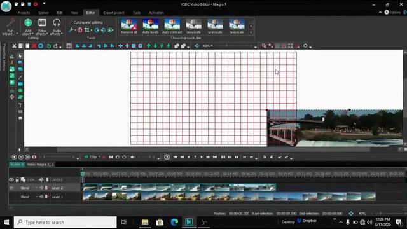The image size is (407, 229).
Task: Click the red X delete icon
Action: (34, 46)
